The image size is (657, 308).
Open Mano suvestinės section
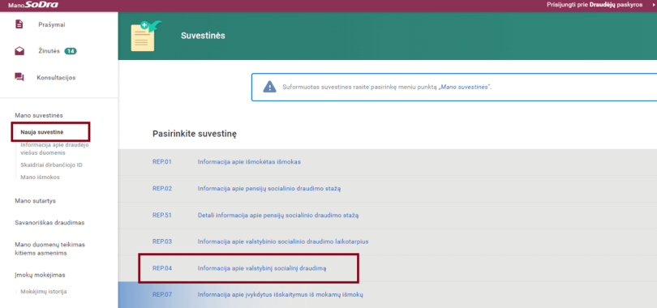click(x=39, y=115)
